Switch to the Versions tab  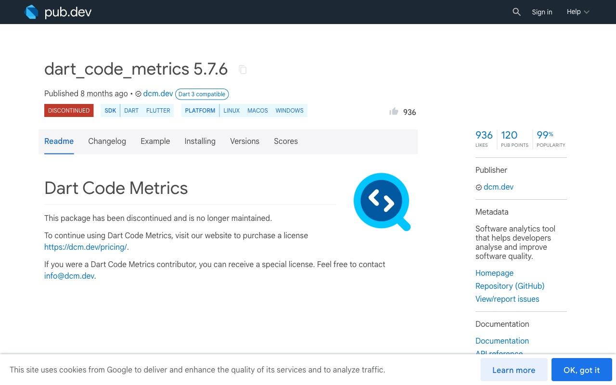point(244,141)
